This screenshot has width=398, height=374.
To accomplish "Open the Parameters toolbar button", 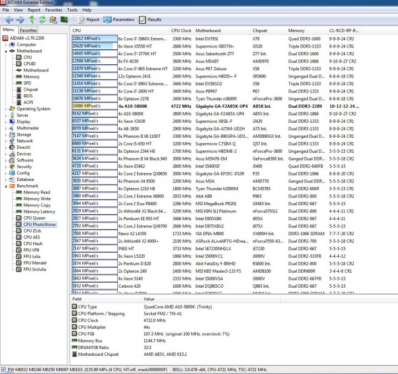I will click(118, 19).
